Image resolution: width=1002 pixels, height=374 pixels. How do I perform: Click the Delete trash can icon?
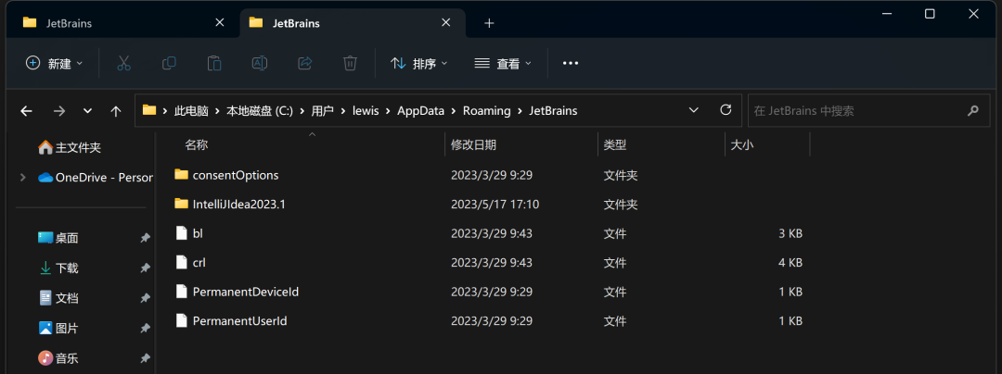click(350, 63)
